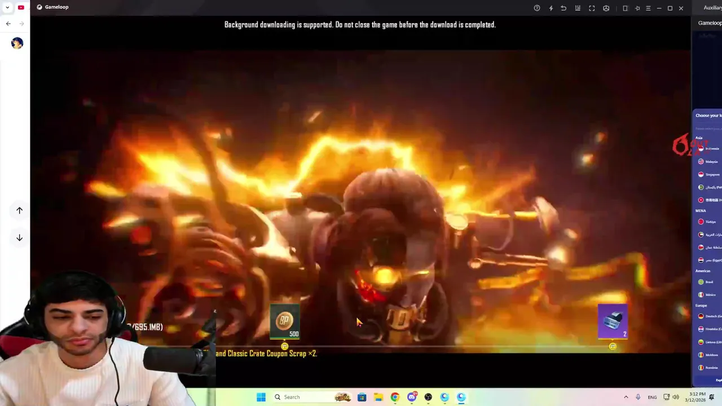Click the 'Background downloading is supported' notice
Screen dimensions: 722x406
point(360,25)
